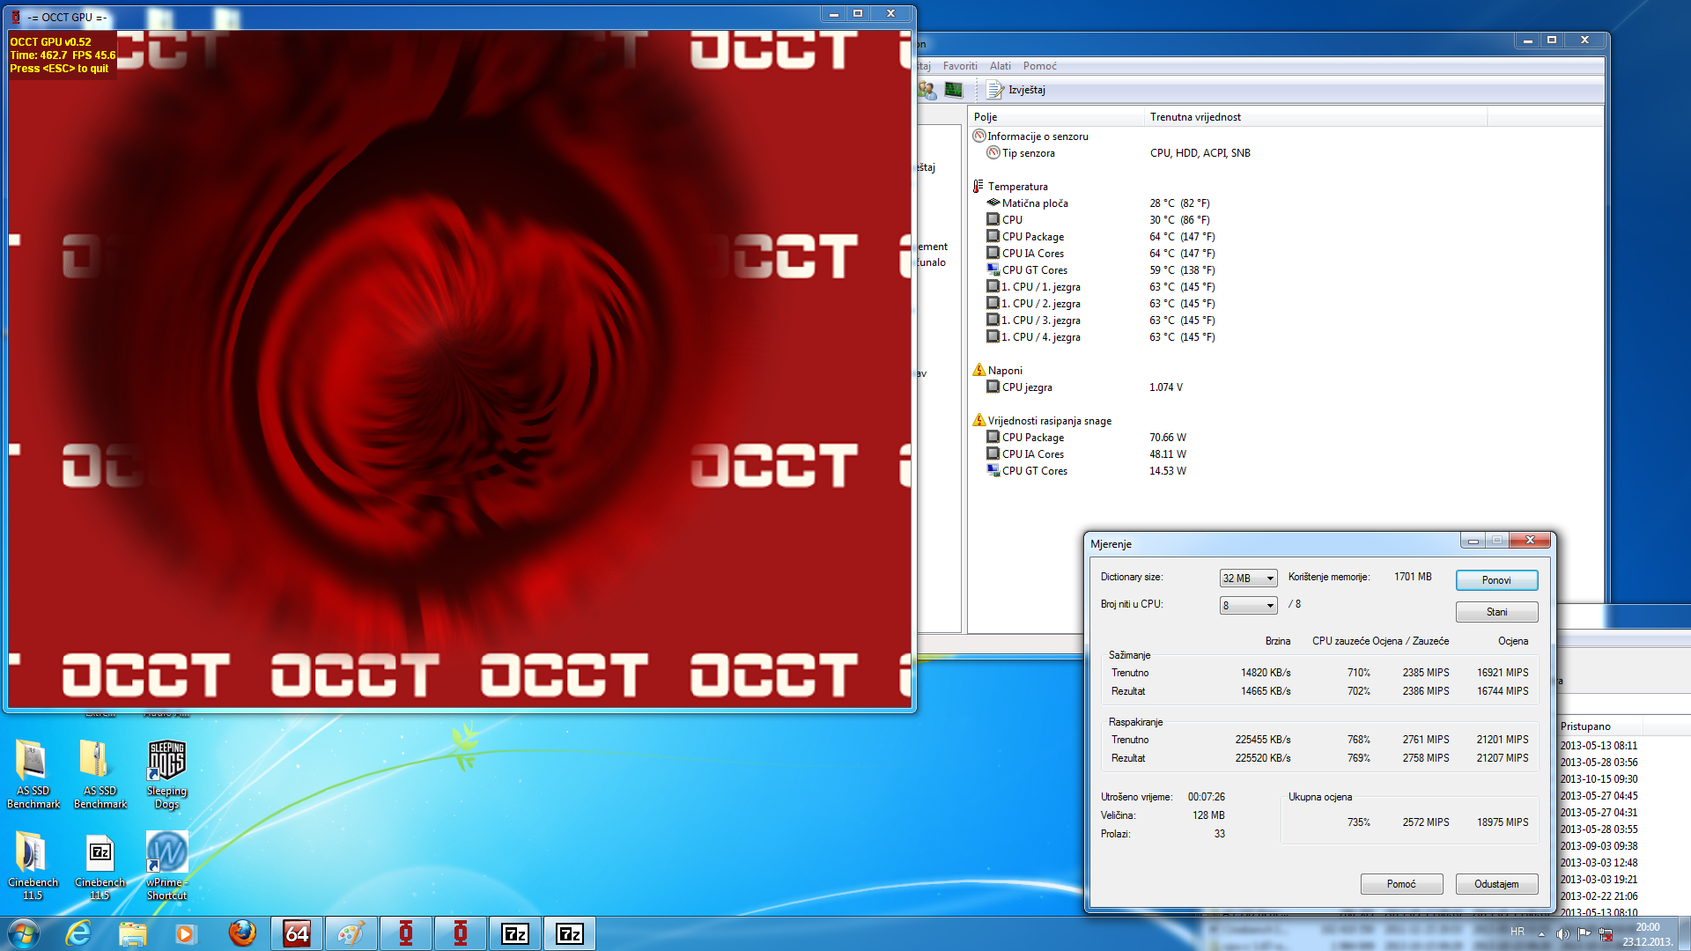Click the Ponovi button

click(1496, 580)
